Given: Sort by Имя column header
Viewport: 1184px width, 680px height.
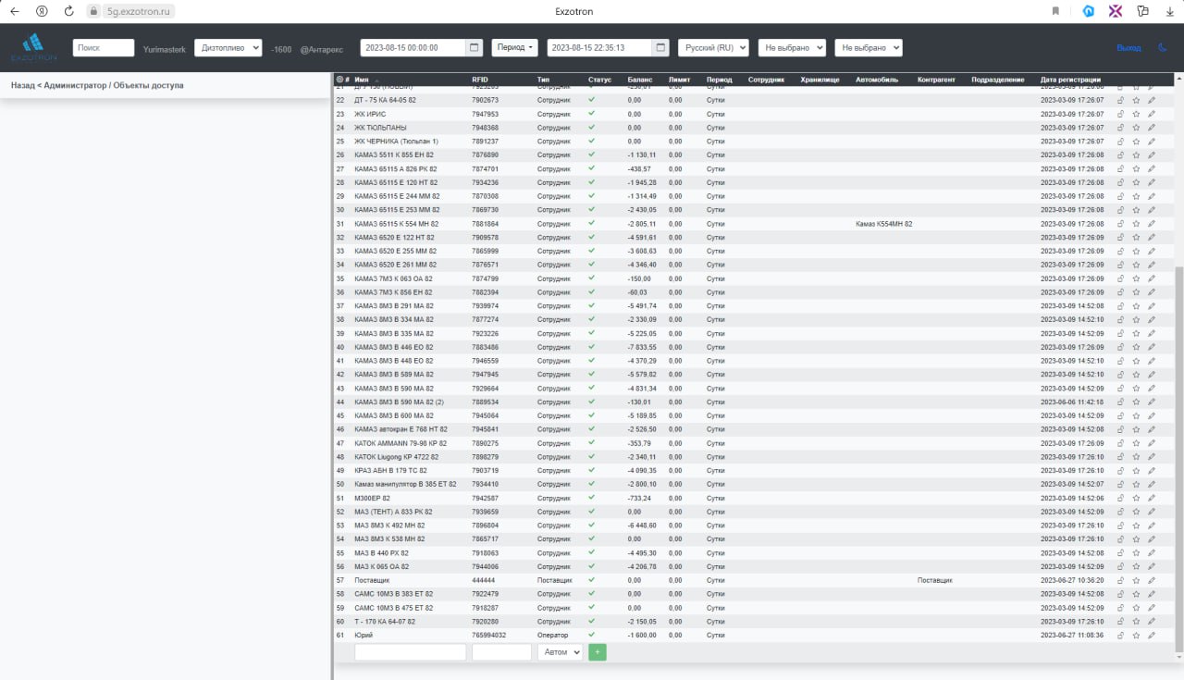Looking at the screenshot, I should (x=362, y=80).
